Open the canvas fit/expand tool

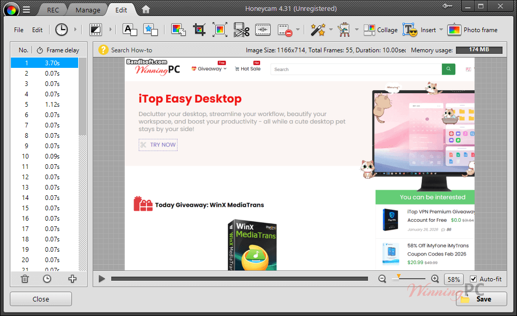pos(220,30)
